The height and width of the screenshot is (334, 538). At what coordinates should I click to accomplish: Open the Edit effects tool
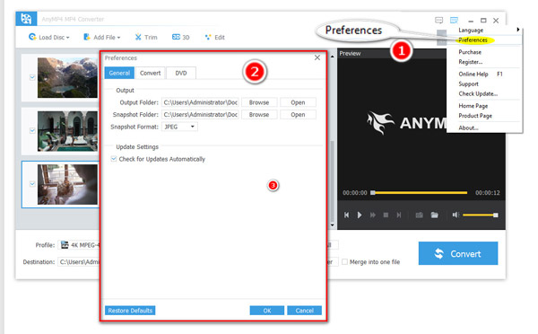pos(215,37)
